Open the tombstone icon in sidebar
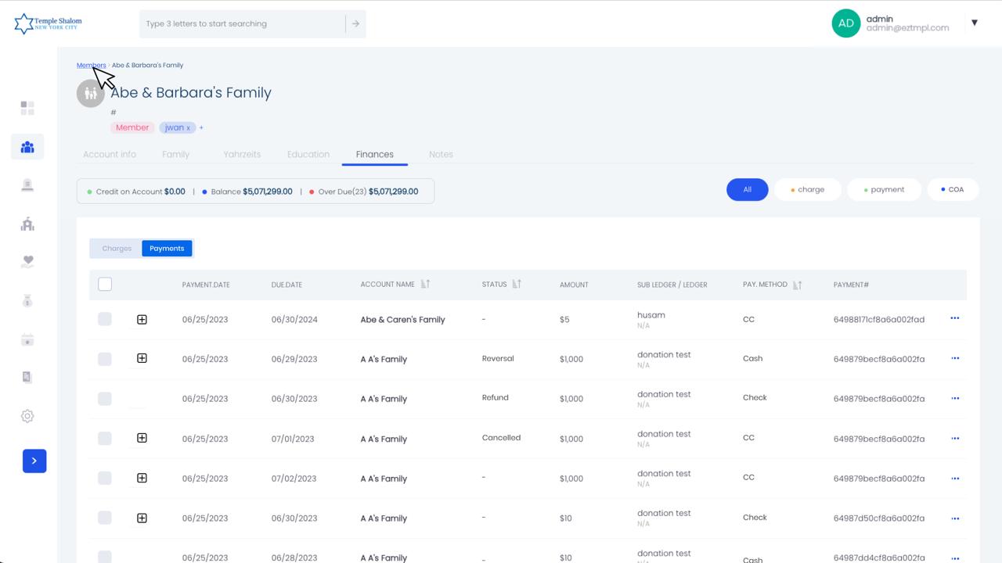 pos(27,185)
